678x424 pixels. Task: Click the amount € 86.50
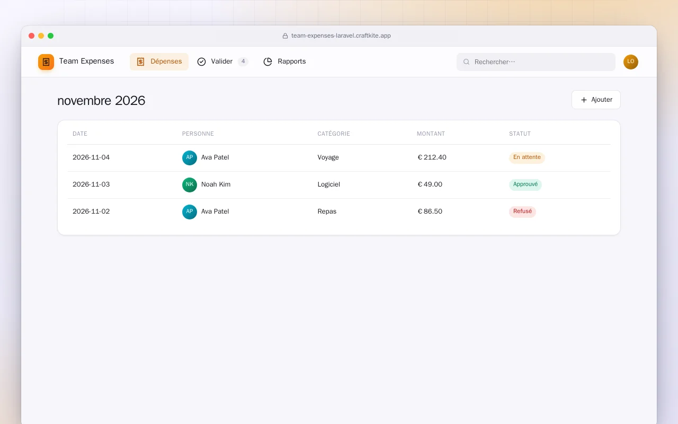coord(430,211)
